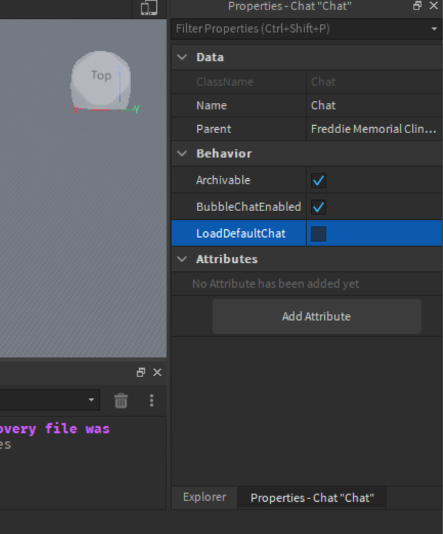The image size is (443, 534).
Task: Click the Add Attribute button
Action: 317,316
